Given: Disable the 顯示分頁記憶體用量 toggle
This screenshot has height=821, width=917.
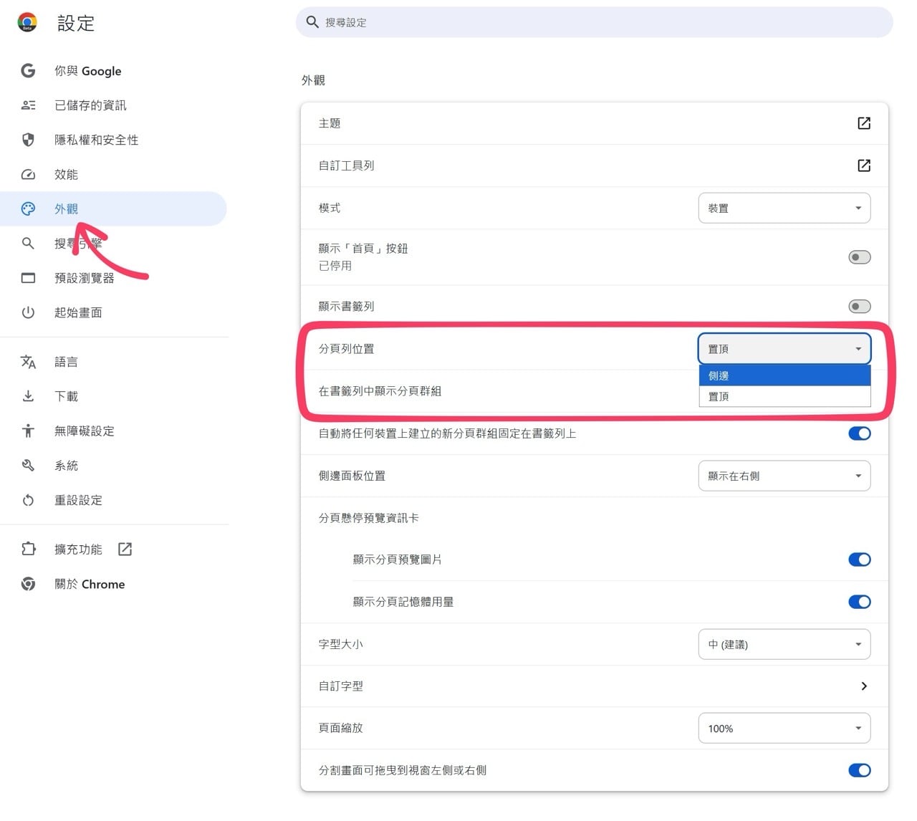Looking at the screenshot, I should click(x=859, y=602).
